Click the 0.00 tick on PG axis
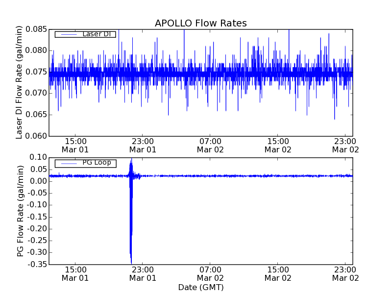Image resolution: width=392 pixels, height=294 pixels. (38, 181)
